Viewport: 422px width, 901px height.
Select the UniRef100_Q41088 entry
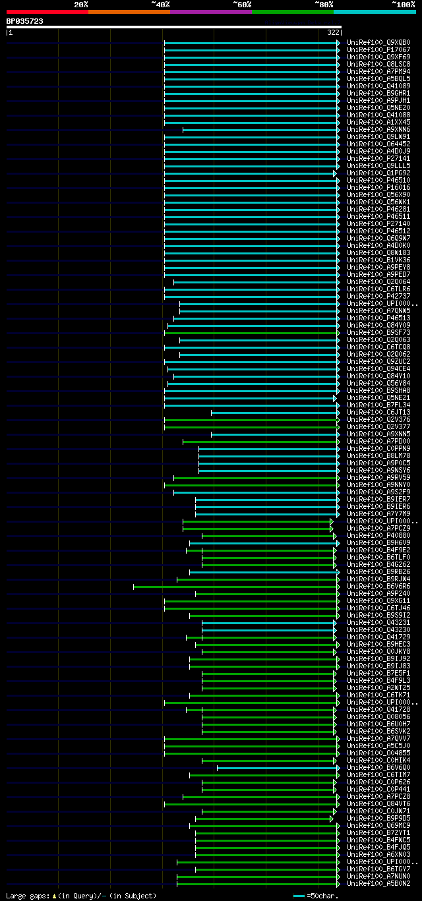pos(378,115)
